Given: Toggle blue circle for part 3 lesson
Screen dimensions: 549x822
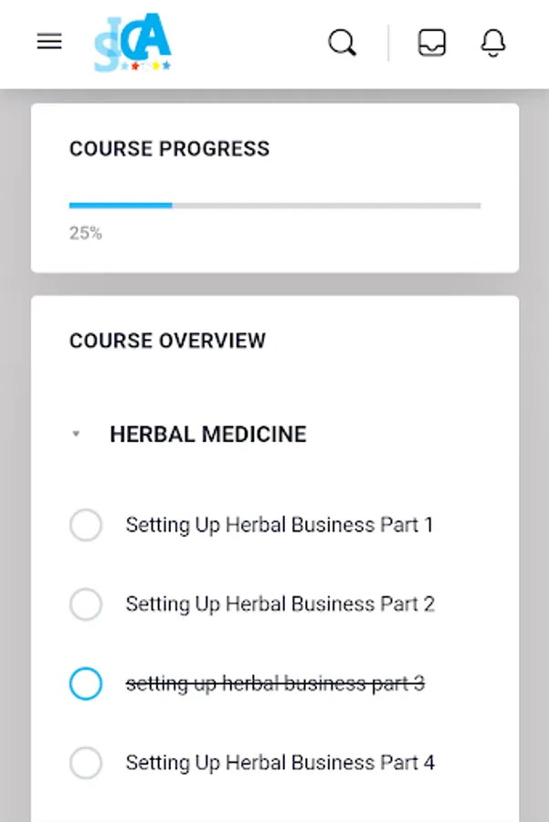Looking at the screenshot, I should coord(86,683).
